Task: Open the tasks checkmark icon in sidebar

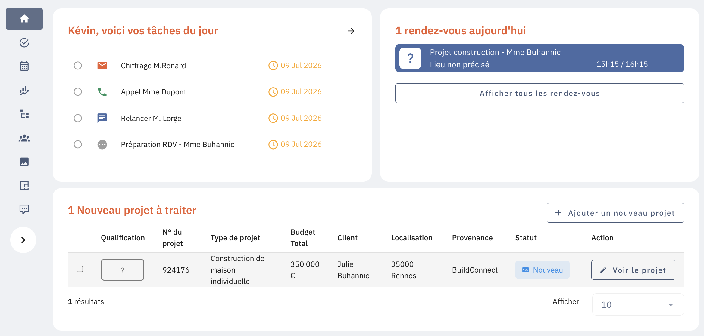Action: click(24, 43)
